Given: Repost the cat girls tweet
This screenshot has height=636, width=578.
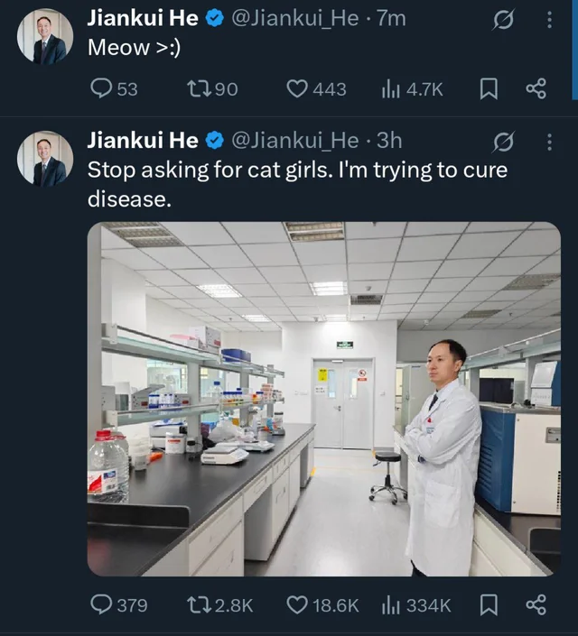Looking at the screenshot, I should coord(198,604).
